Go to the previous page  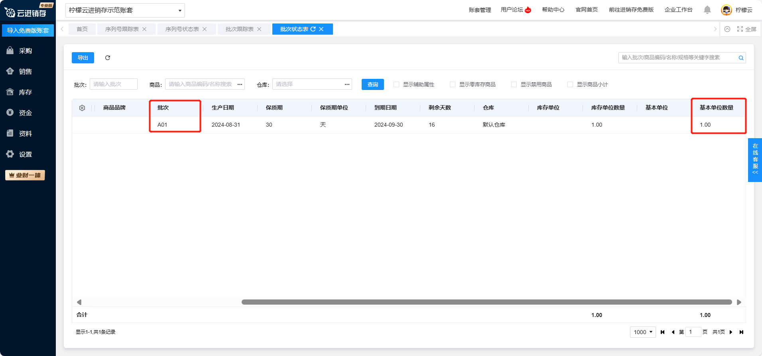[673, 332]
